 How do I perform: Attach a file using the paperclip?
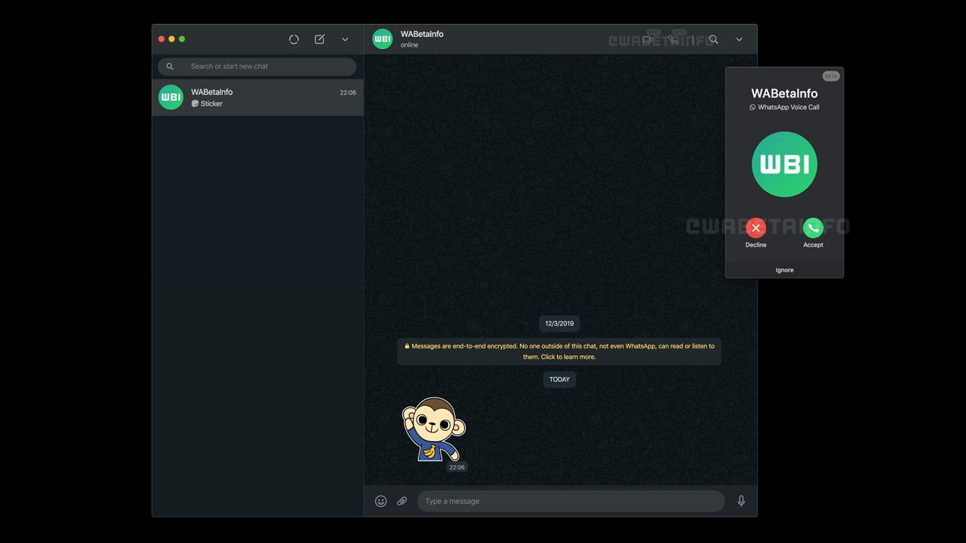402,501
